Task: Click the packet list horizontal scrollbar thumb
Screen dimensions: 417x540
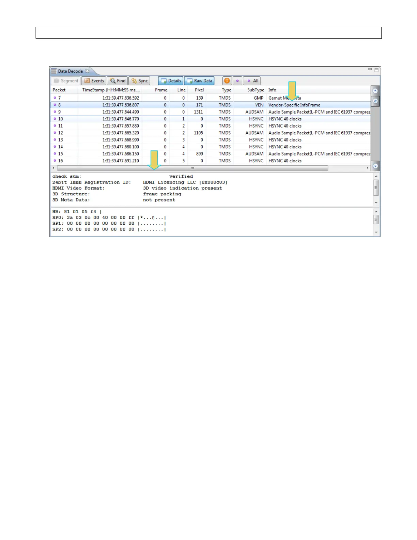Action: (x=192, y=168)
